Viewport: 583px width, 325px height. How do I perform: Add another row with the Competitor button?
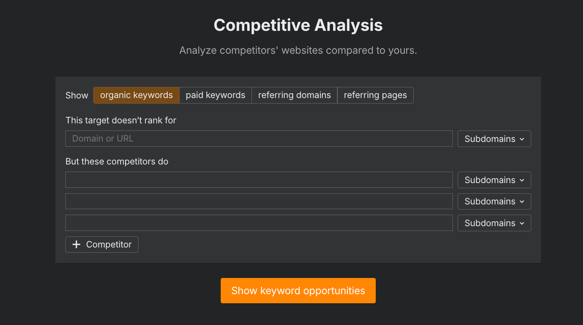[x=102, y=244]
